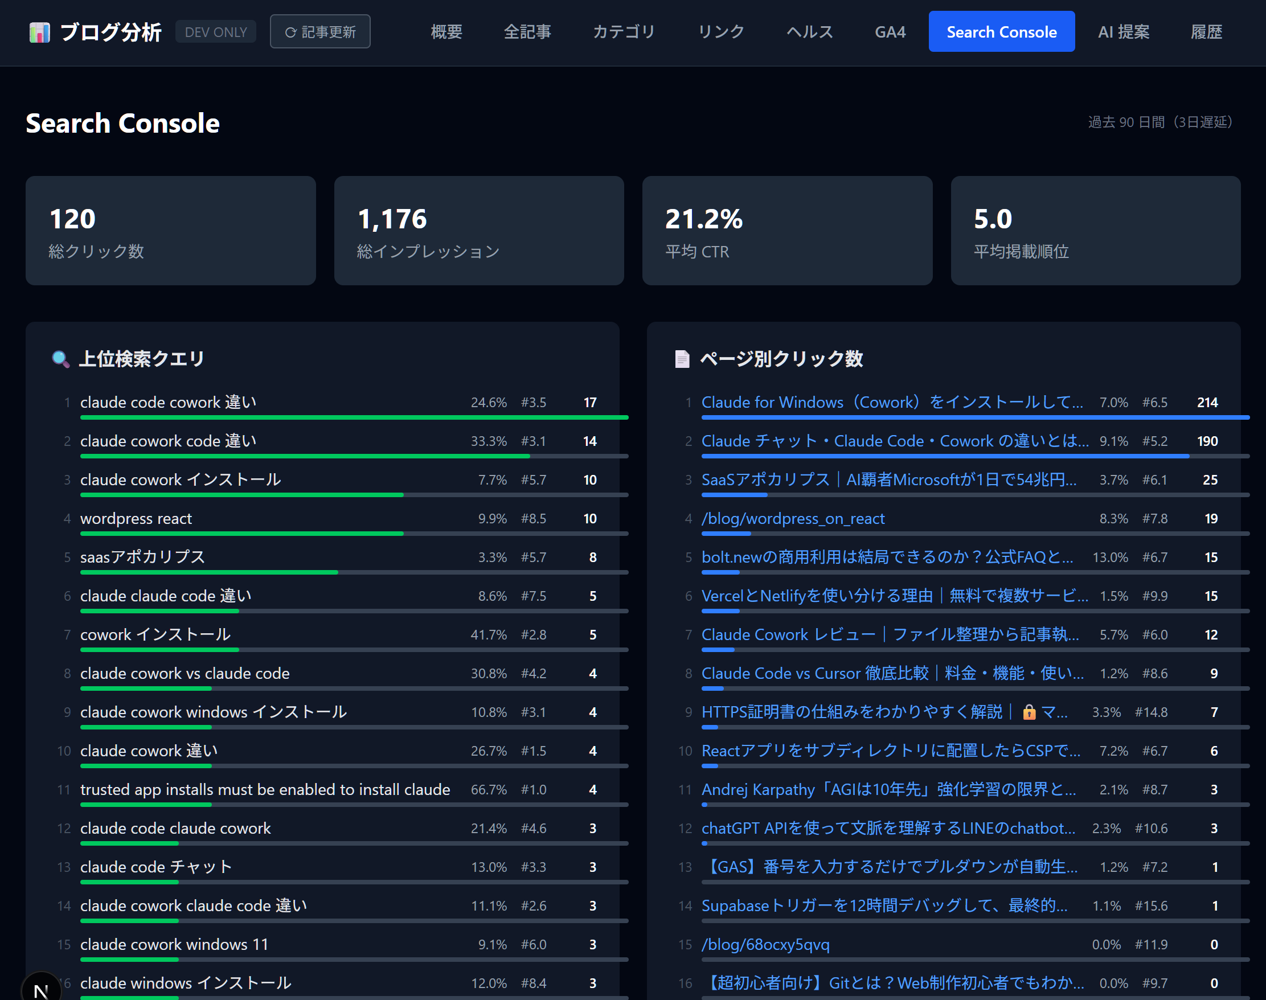Screen dimensions: 1266x1000
Task: Click query 'saasアポカリプス'
Action: [x=142, y=557]
